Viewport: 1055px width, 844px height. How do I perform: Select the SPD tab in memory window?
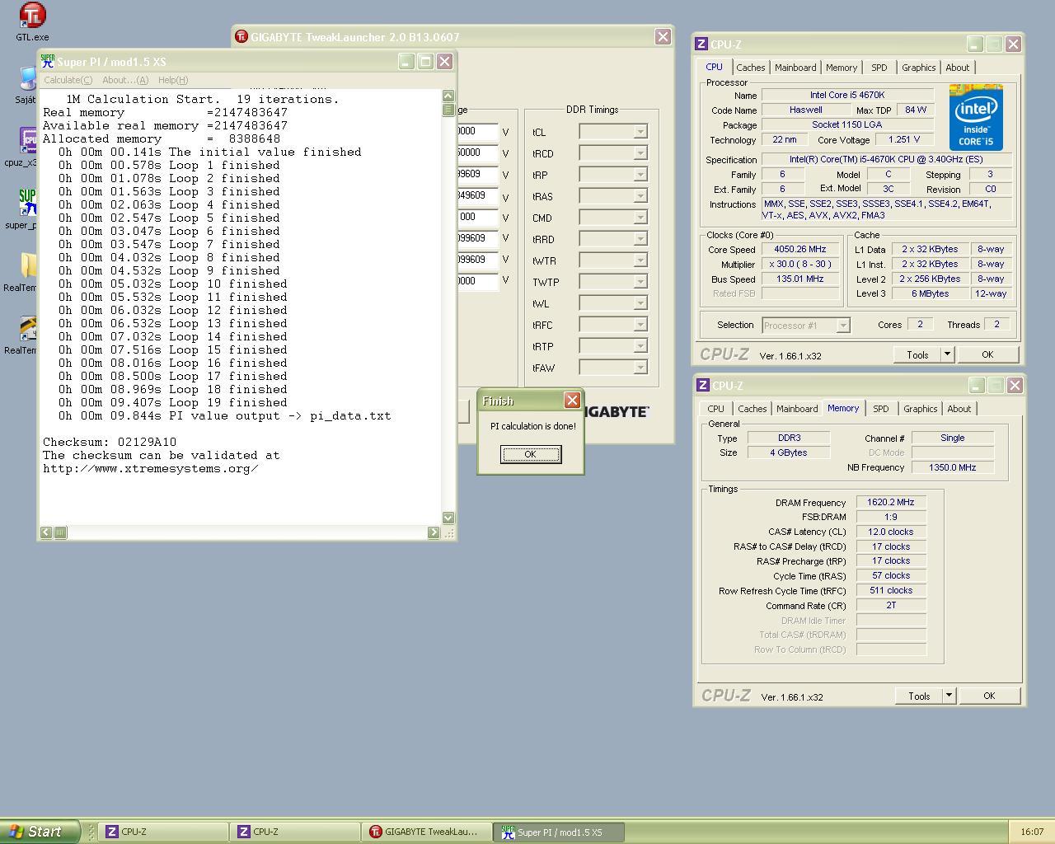(880, 409)
